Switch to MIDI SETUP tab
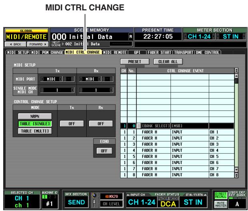Viewport: 248px width, 211px height. pos(18,52)
